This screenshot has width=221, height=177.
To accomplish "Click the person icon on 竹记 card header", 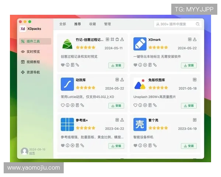I will coord(122,39).
